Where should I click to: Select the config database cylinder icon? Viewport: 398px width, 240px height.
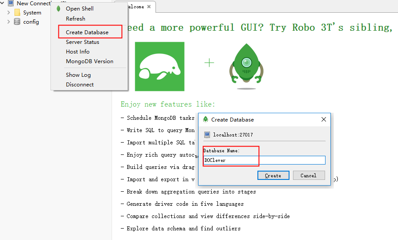point(17,21)
